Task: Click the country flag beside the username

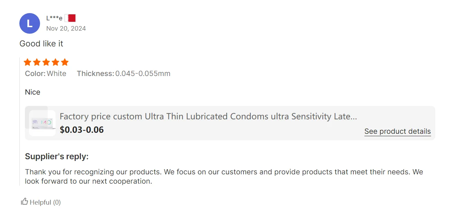Action: pos(70,18)
